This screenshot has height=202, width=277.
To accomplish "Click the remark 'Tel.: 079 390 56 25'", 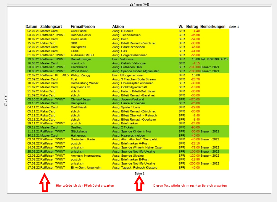I will (214, 59).
